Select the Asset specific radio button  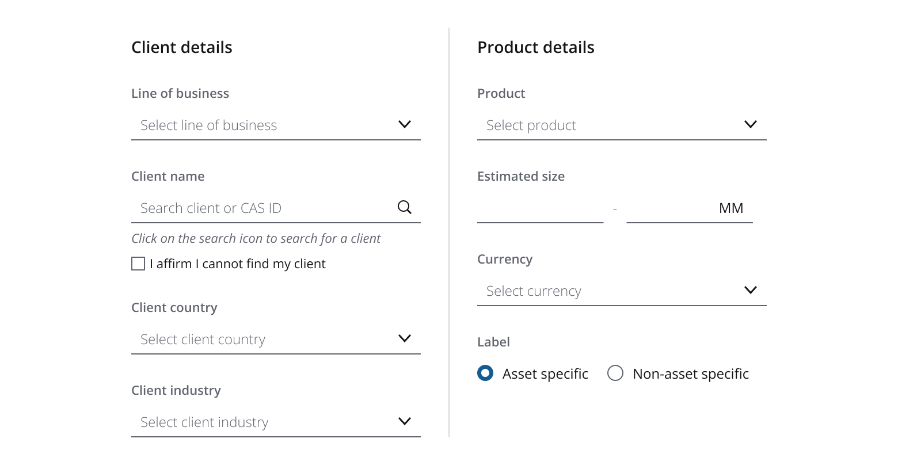(x=485, y=373)
